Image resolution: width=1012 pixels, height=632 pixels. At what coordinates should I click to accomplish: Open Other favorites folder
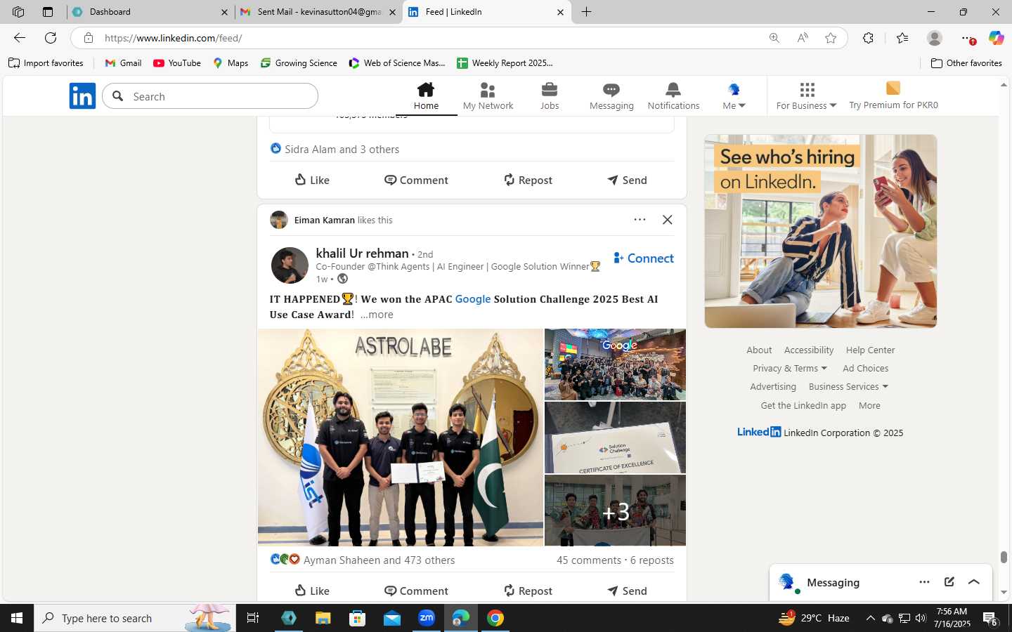coord(966,63)
